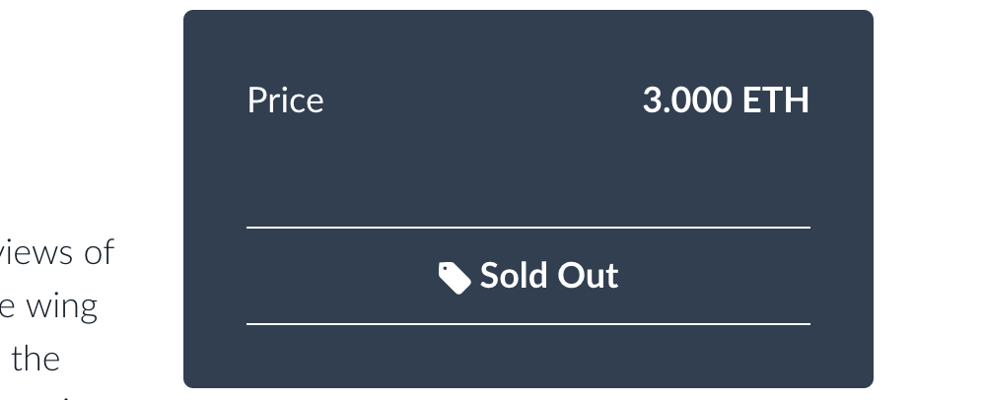Click the word 'Sold' in the button
Image resolution: width=984 pixels, height=400 pixels.
click(x=513, y=276)
